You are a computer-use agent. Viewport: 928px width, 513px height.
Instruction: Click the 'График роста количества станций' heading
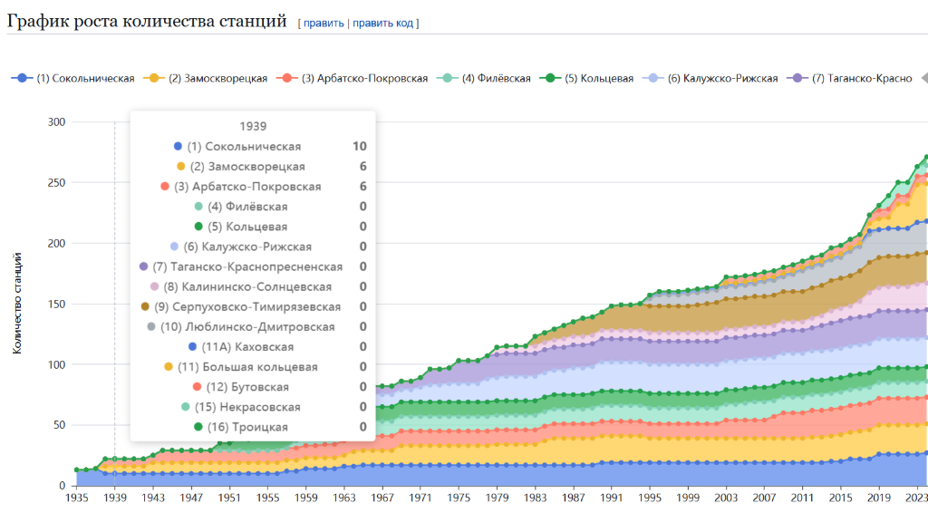[x=147, y=20]
